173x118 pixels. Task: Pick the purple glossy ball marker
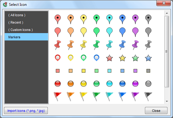pyautogui.click(x=135, y=84)
